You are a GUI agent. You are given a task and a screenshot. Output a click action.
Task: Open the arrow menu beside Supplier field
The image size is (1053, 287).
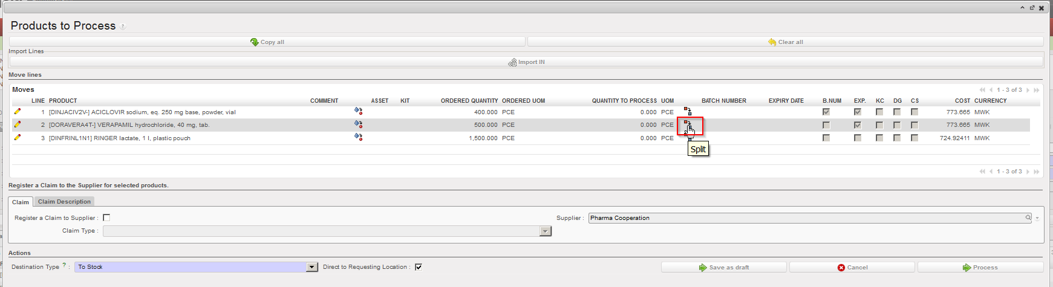tap(1037, 218)
